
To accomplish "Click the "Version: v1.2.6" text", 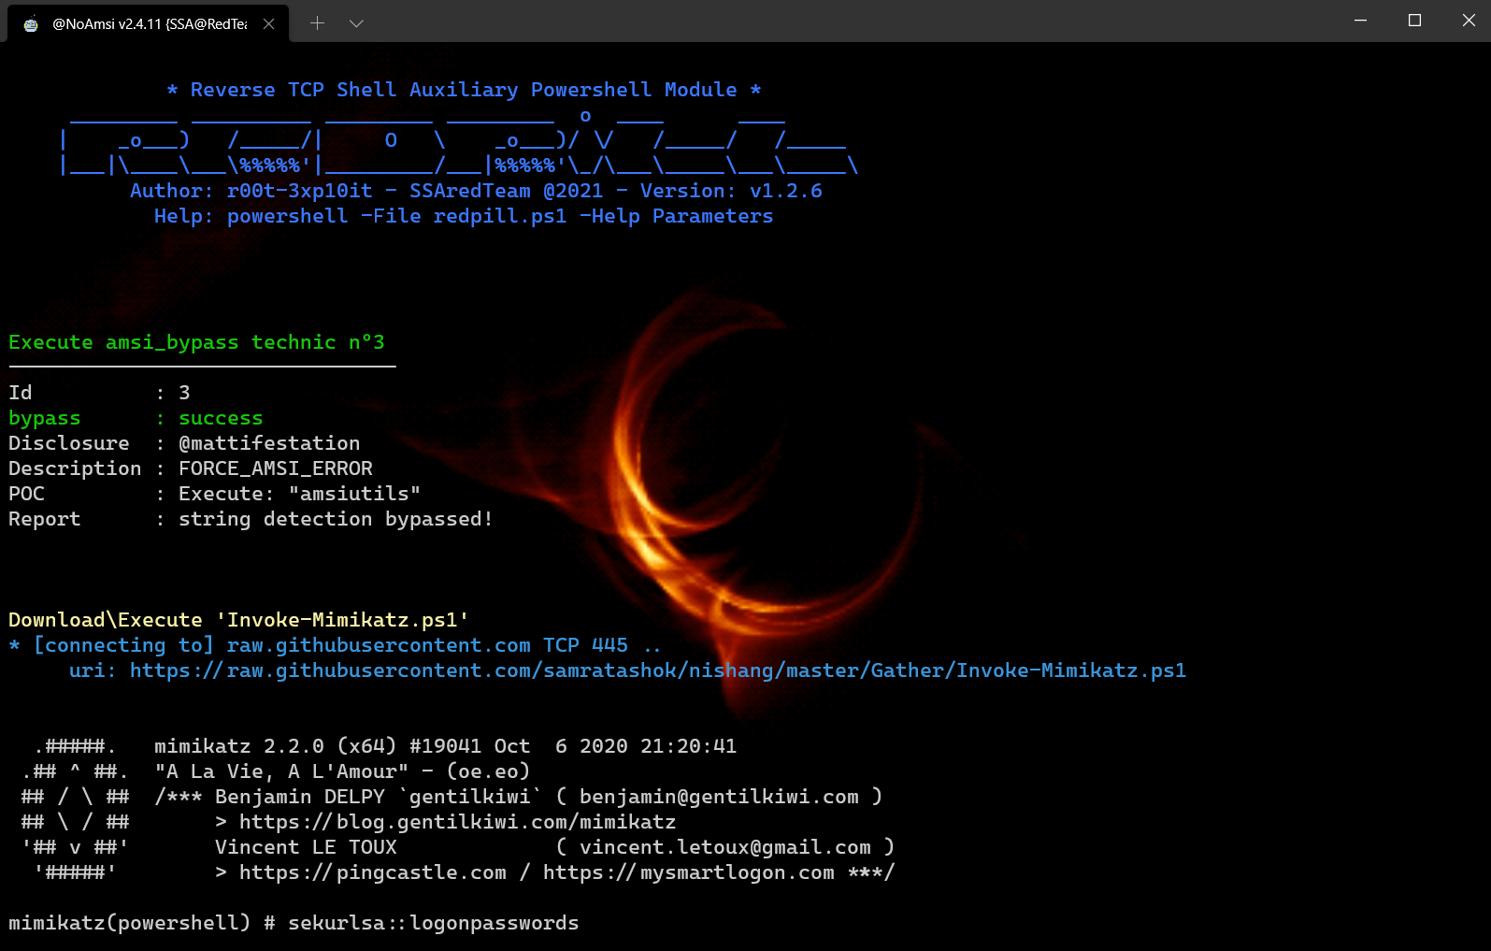I will click(x=731, y=191).
